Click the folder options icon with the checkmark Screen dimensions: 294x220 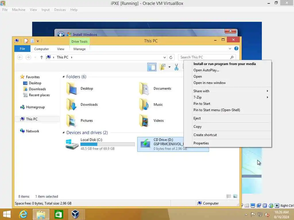pos(163,67)
